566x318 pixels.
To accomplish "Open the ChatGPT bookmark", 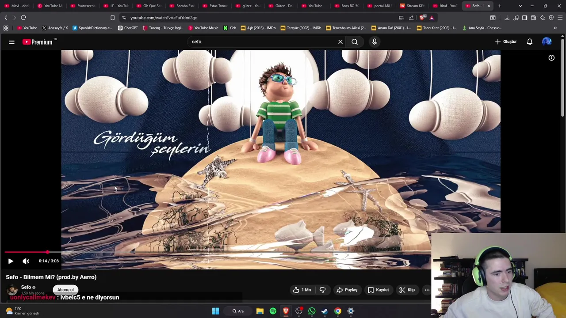I will [128, 28].
